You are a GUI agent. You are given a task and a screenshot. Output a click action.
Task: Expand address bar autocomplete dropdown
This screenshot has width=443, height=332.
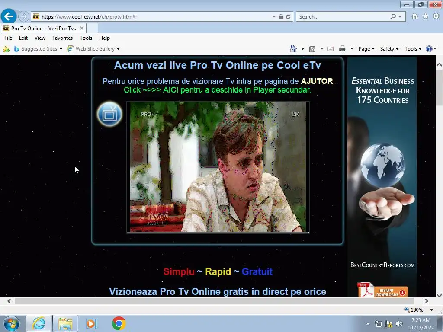point(274,17)
